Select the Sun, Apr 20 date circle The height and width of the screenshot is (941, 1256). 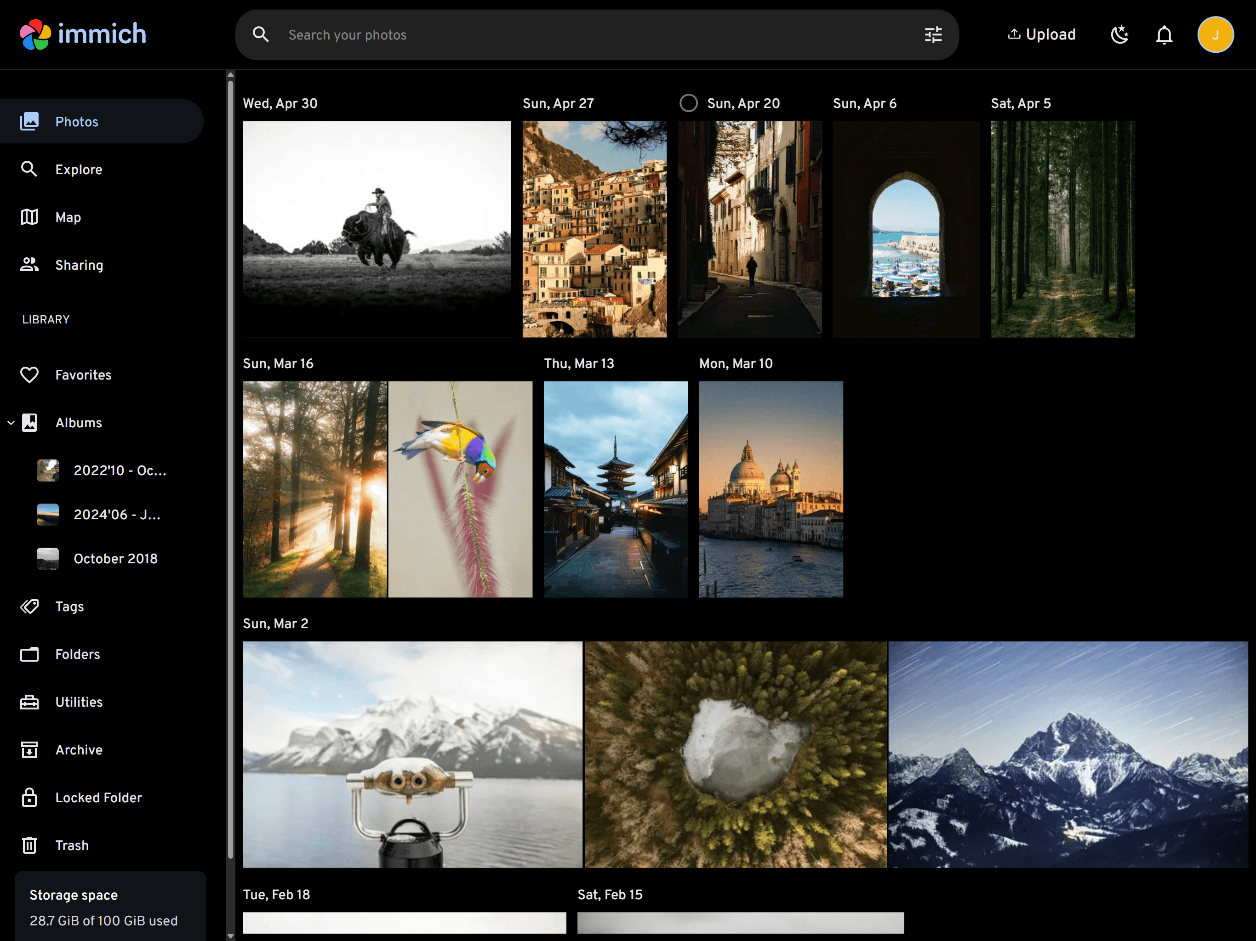click(x=688, y=103)
